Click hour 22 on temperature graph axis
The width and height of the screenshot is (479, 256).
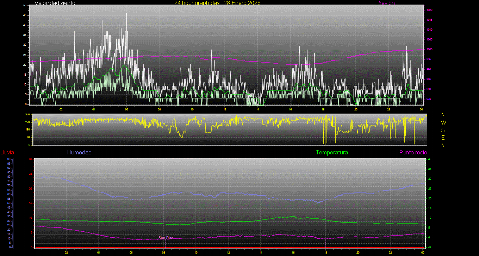pos(390,252)
